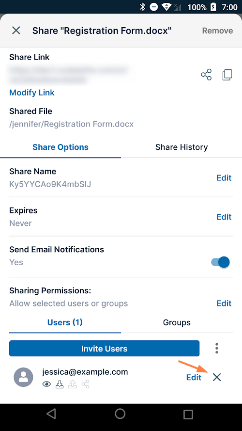Tap the Android home navigation button
The height and width of the screenshot is (431, 242).
[x=120, y=414]
